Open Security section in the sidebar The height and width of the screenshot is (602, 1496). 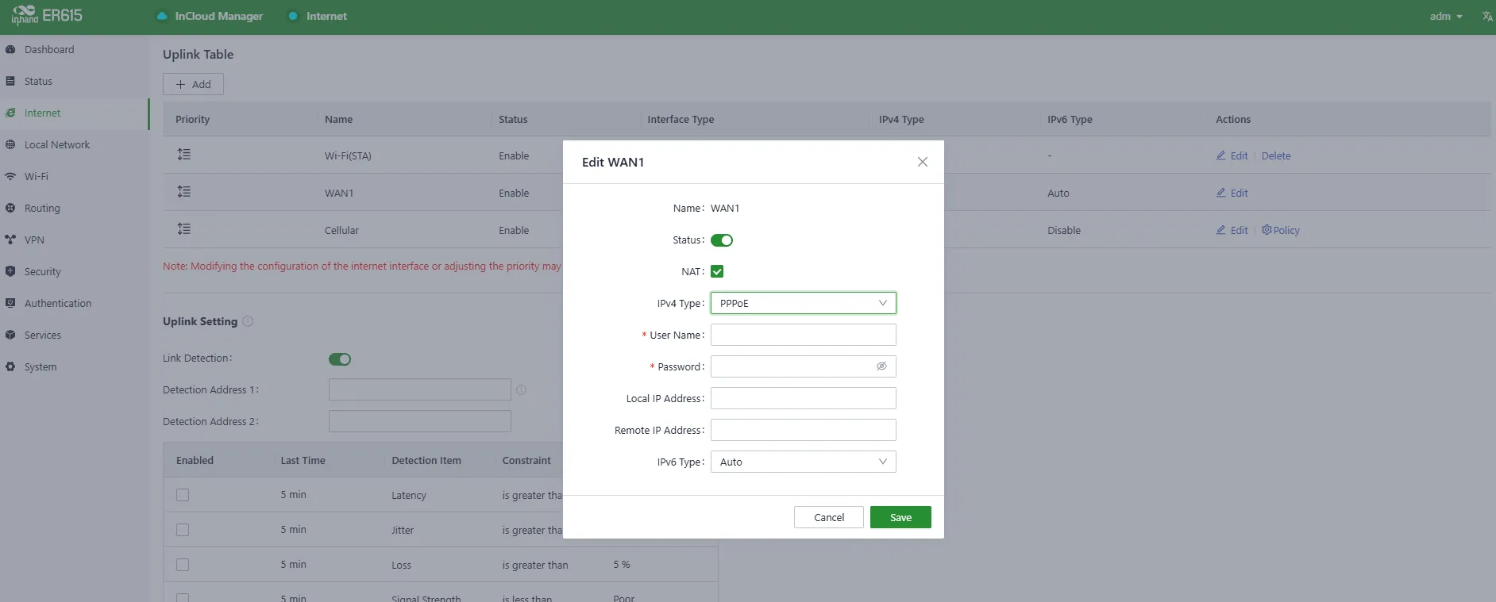point(75,271)
